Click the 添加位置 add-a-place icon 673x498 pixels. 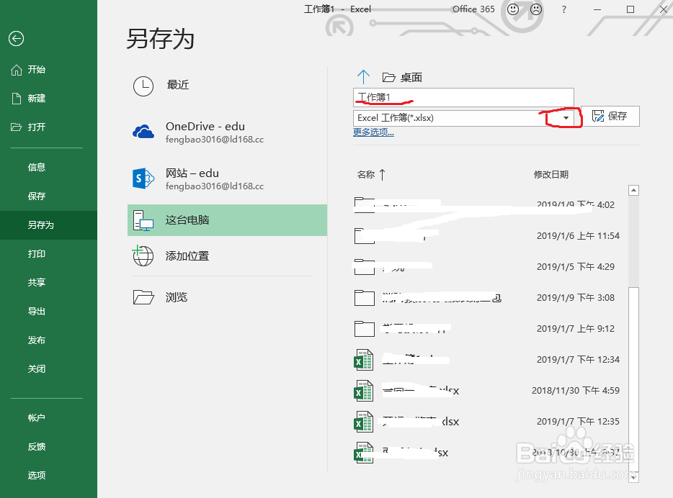coord(144,256)
